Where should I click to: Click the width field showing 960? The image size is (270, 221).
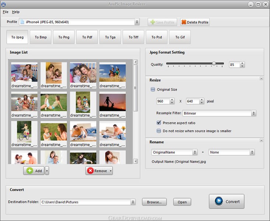[163, 101]
